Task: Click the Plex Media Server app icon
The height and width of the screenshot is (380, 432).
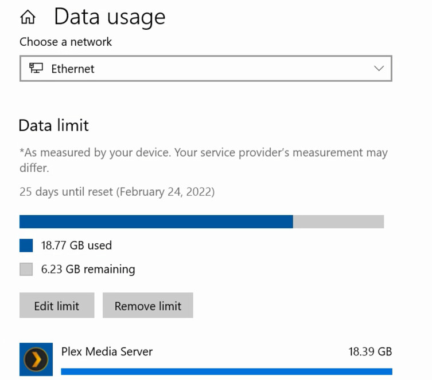Action: (x=36, y=359)
